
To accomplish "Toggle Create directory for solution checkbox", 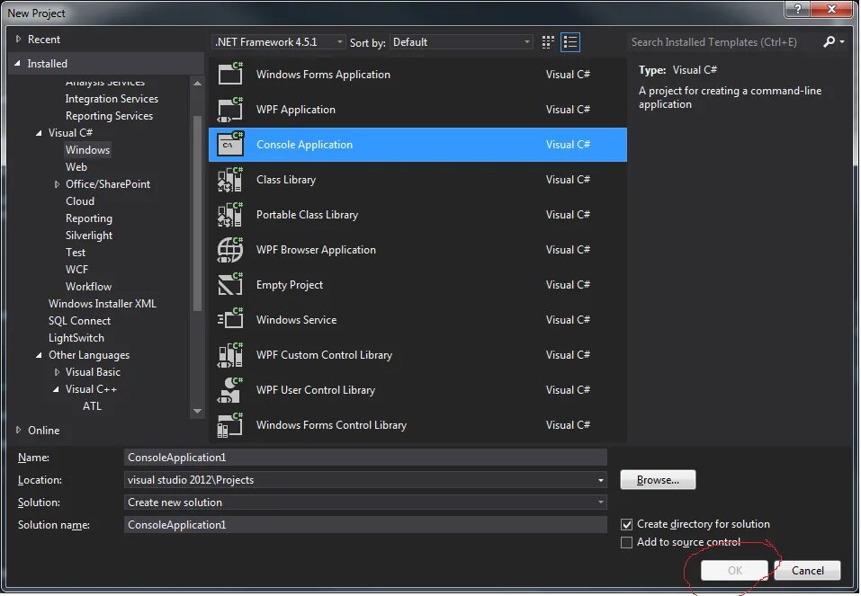I will pos(626,524).
